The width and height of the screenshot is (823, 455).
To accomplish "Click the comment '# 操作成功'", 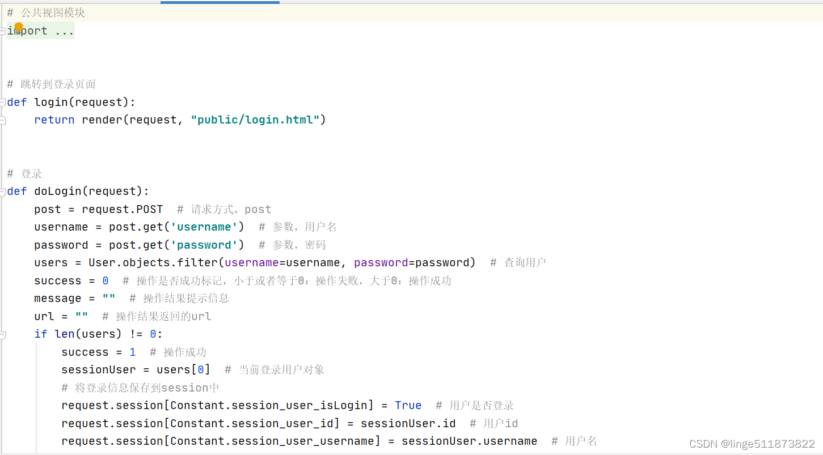I will click(178, 352).
